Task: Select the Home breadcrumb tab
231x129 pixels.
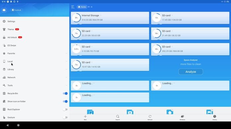Action: (82, 7)
